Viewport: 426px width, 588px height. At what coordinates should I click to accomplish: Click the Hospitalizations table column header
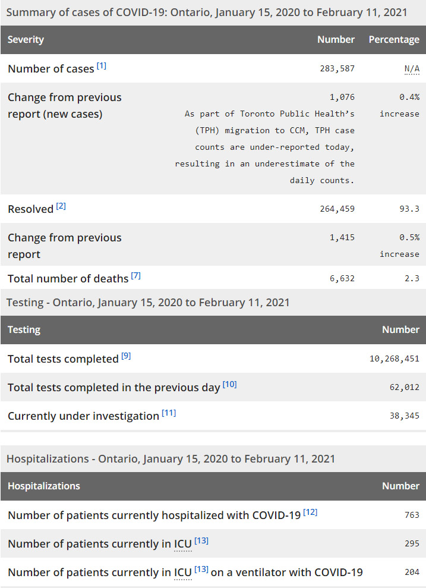44,486
